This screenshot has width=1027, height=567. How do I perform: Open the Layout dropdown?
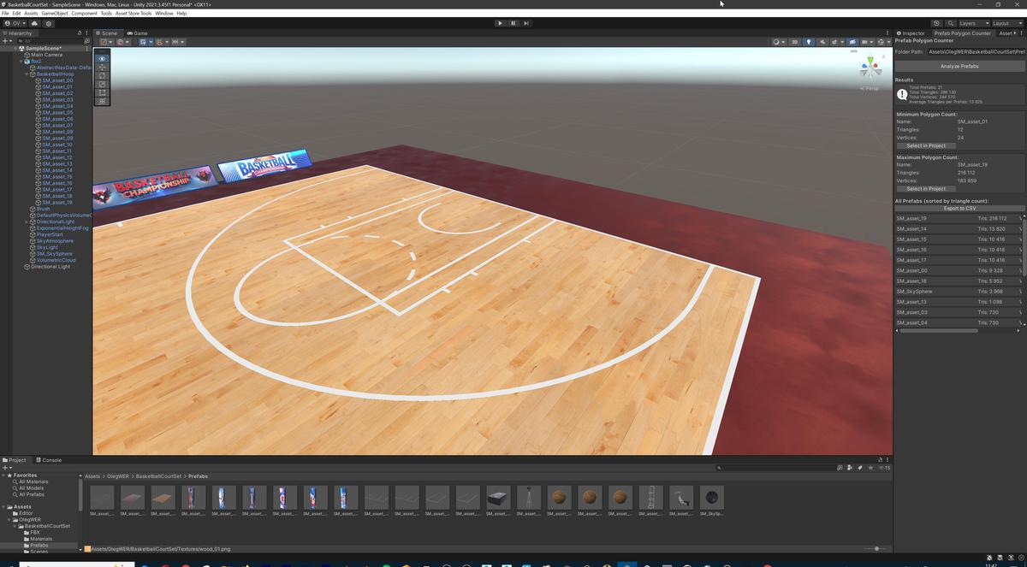pyautogui.click(x=1006, y=23)
